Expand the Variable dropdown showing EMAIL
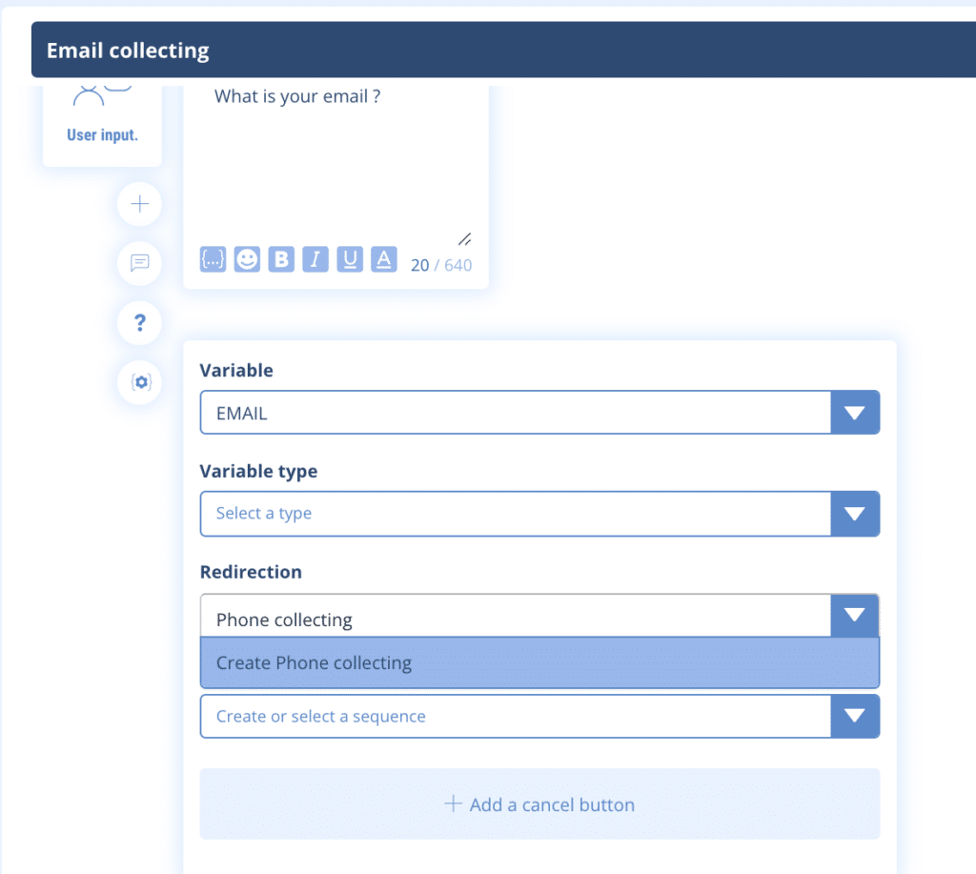Viewport: 976px width, 874px height. tap(854, 413)
